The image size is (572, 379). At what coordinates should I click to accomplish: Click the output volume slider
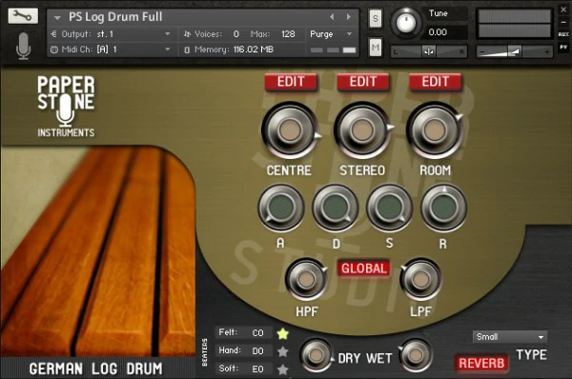pos(515,51)
